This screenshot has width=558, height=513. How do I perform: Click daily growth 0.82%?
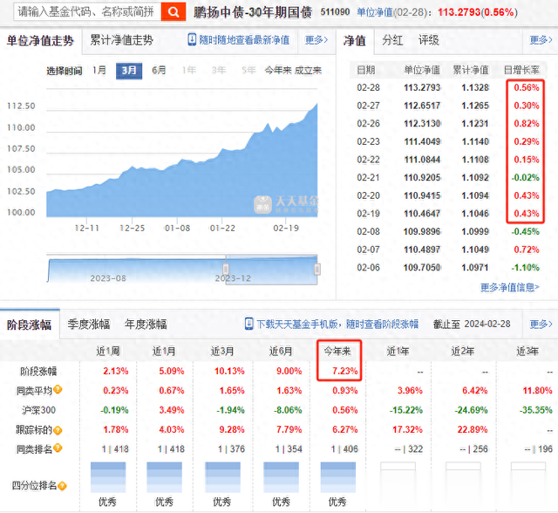tap(527, 124)
